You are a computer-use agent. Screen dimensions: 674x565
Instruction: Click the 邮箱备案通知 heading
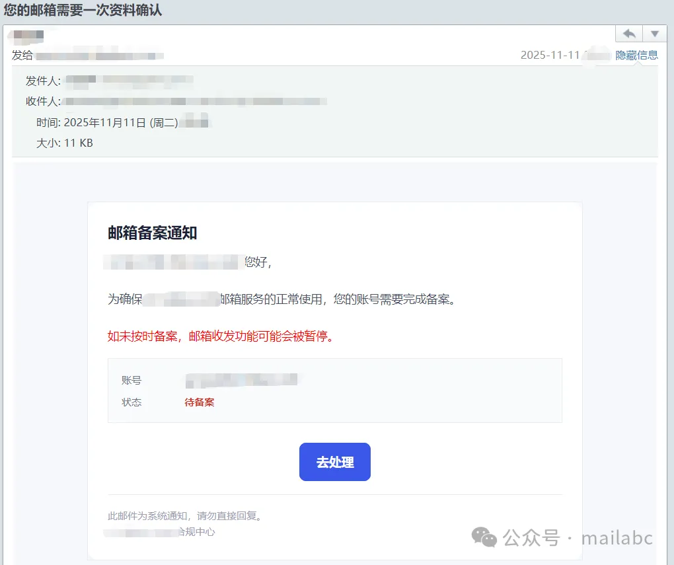pos(152,233)
